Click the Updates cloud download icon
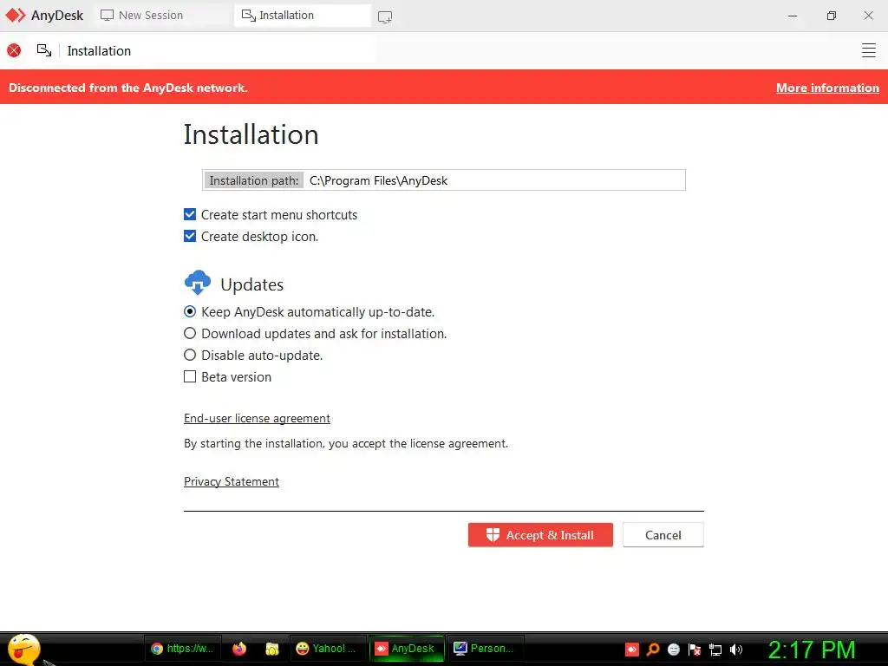Image resolution: width=888 pixels, height=666 pixels. point(198,283)
